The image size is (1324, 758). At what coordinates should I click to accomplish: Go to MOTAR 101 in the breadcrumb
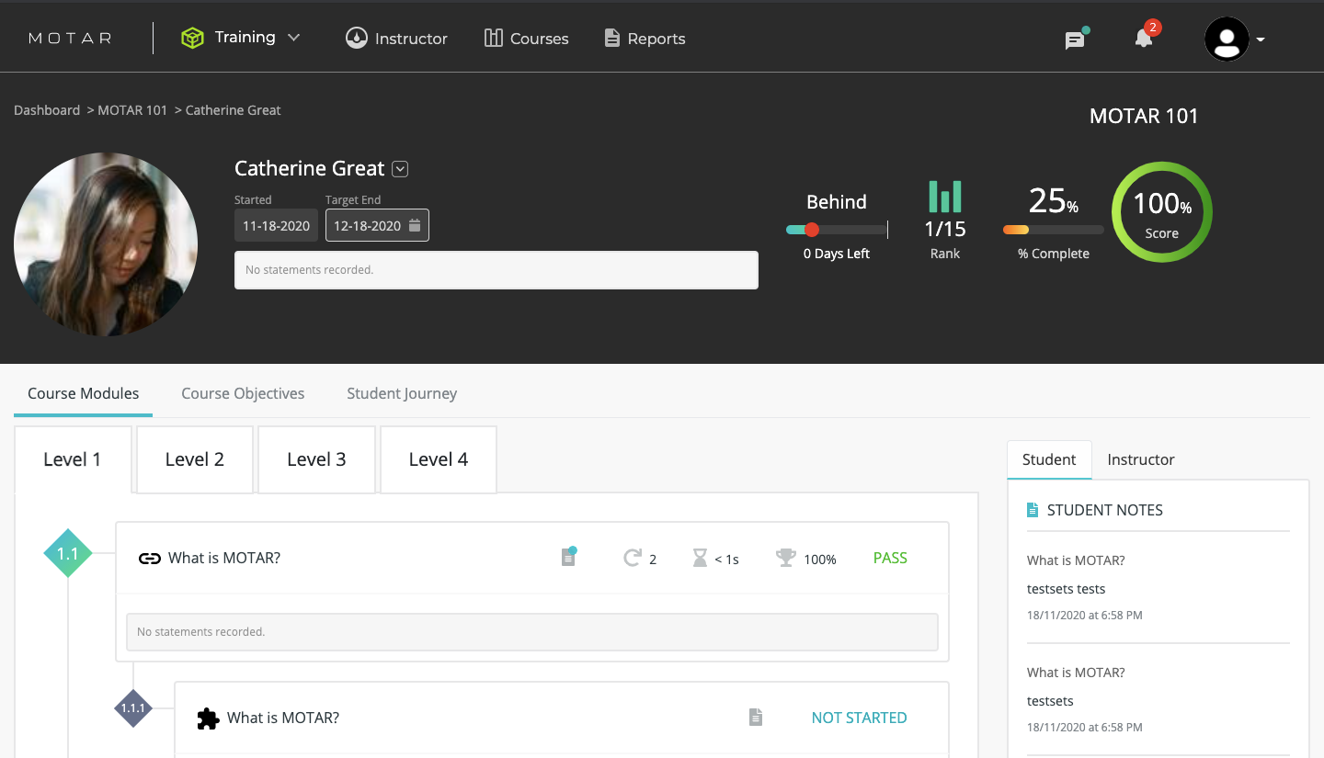coord(132,110)
